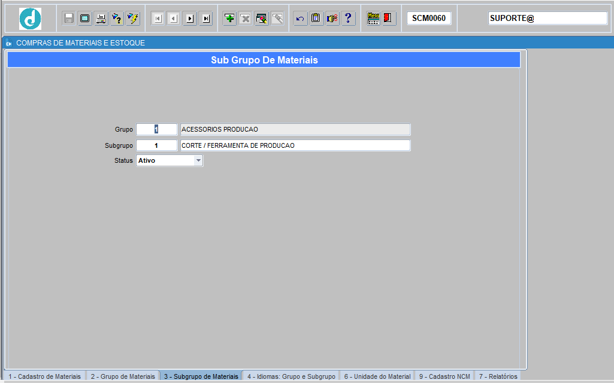This screenshot has width=614, height=383.
Task: Click the delete record X icon
Action: tap(246, 19)
